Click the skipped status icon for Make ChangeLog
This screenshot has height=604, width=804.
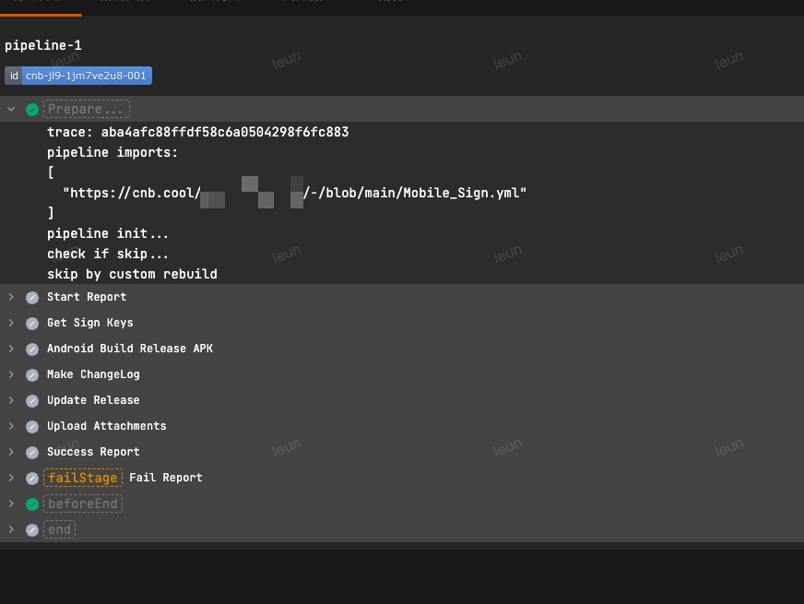pos(32,375)
